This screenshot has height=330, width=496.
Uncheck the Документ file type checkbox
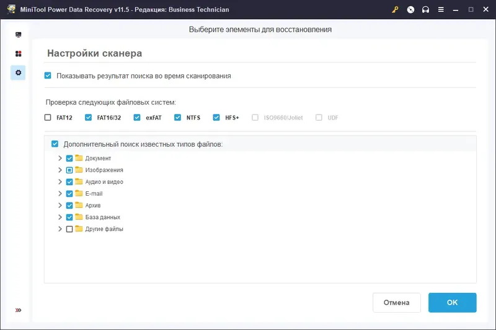tap(69, 158)
